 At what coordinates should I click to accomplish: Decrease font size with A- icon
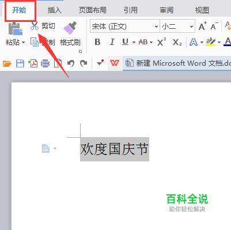[x=214, y=27]
